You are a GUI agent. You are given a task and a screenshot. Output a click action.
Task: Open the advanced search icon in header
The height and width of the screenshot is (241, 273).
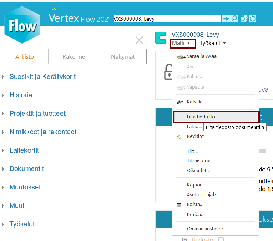pos(244,18)
